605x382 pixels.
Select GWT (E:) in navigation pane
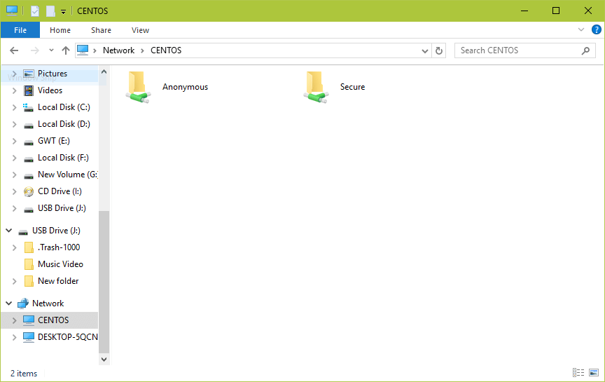pos(54,141)
